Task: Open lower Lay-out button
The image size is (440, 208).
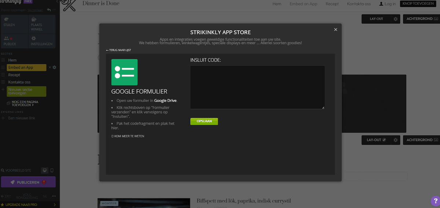Action: [x=376, y=140]
